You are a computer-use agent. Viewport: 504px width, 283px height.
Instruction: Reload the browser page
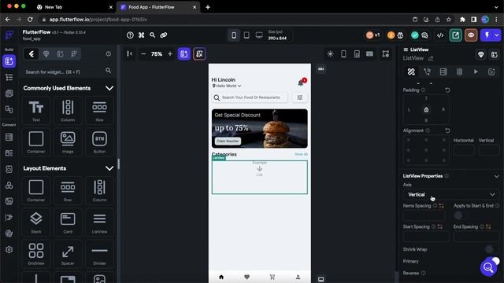coord(30,20)
